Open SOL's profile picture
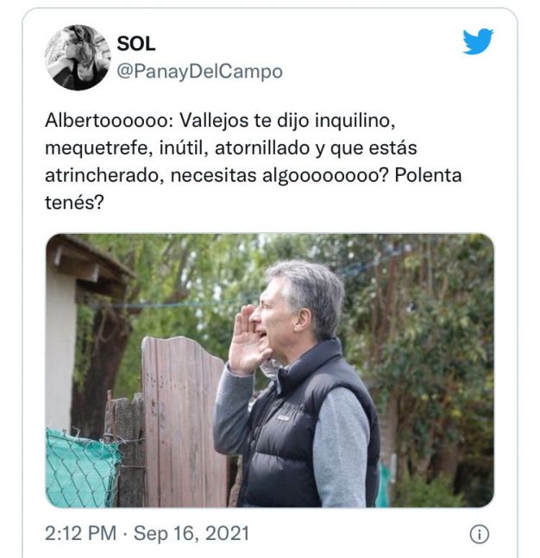This screenshot has width=540, height=558. (78, 57)
